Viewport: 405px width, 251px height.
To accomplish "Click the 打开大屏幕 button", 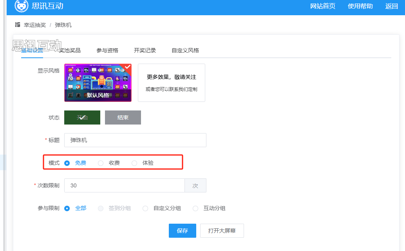I will click(222, 231).
